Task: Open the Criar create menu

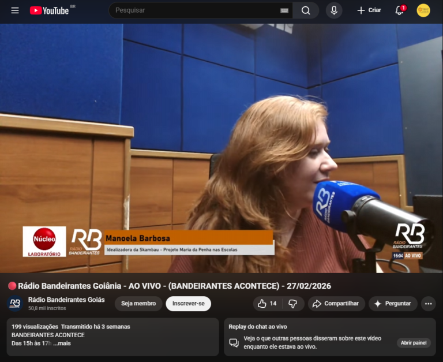Action: (369, 10)
